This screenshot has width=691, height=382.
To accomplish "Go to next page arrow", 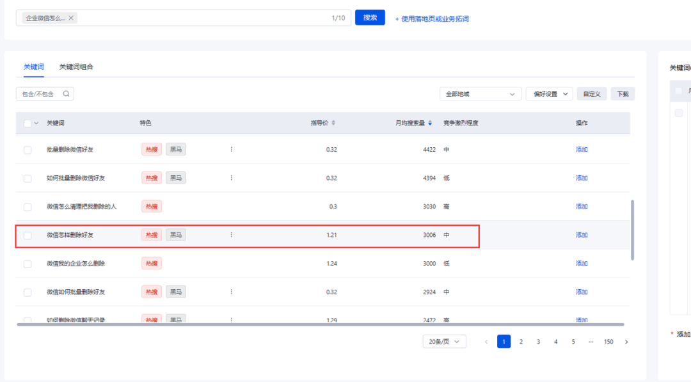I will coord(626,342).
